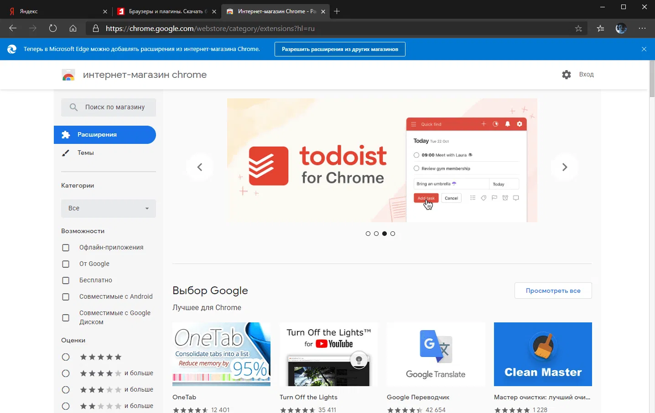The image size is (655, 413).
Task: Open Turn Off the Lights thumbnail
Action: click(x=329, y=354)
